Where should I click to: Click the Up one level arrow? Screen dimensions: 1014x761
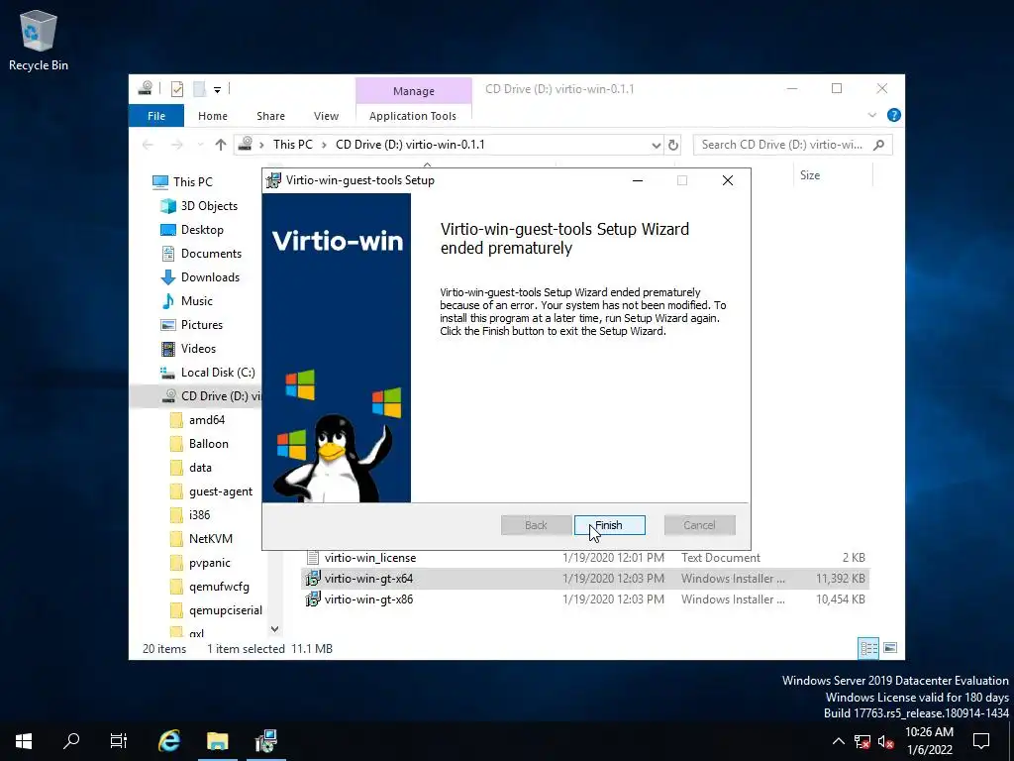(x=221, y=145)
